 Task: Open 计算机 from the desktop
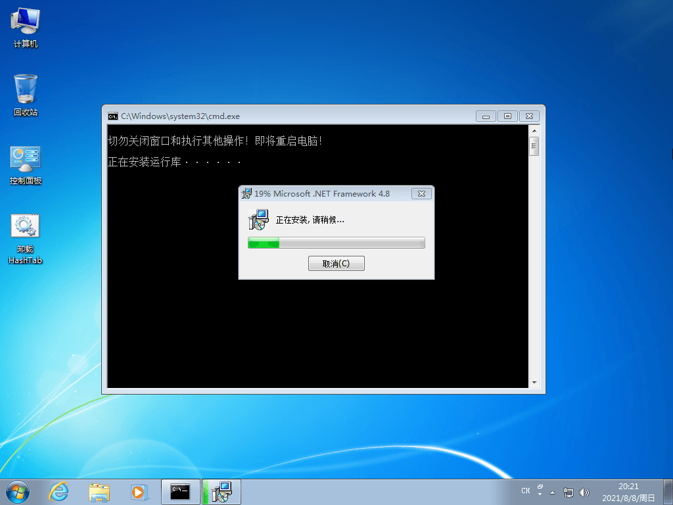coord(24,22)
